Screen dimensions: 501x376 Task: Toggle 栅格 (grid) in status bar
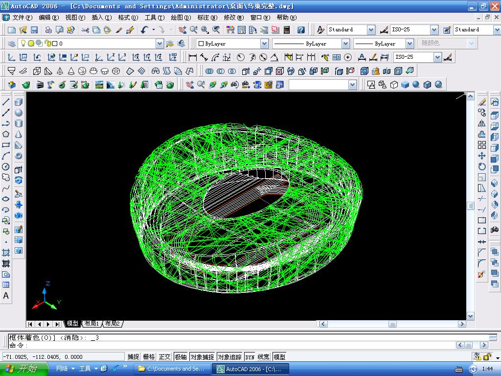coord(149,357)
